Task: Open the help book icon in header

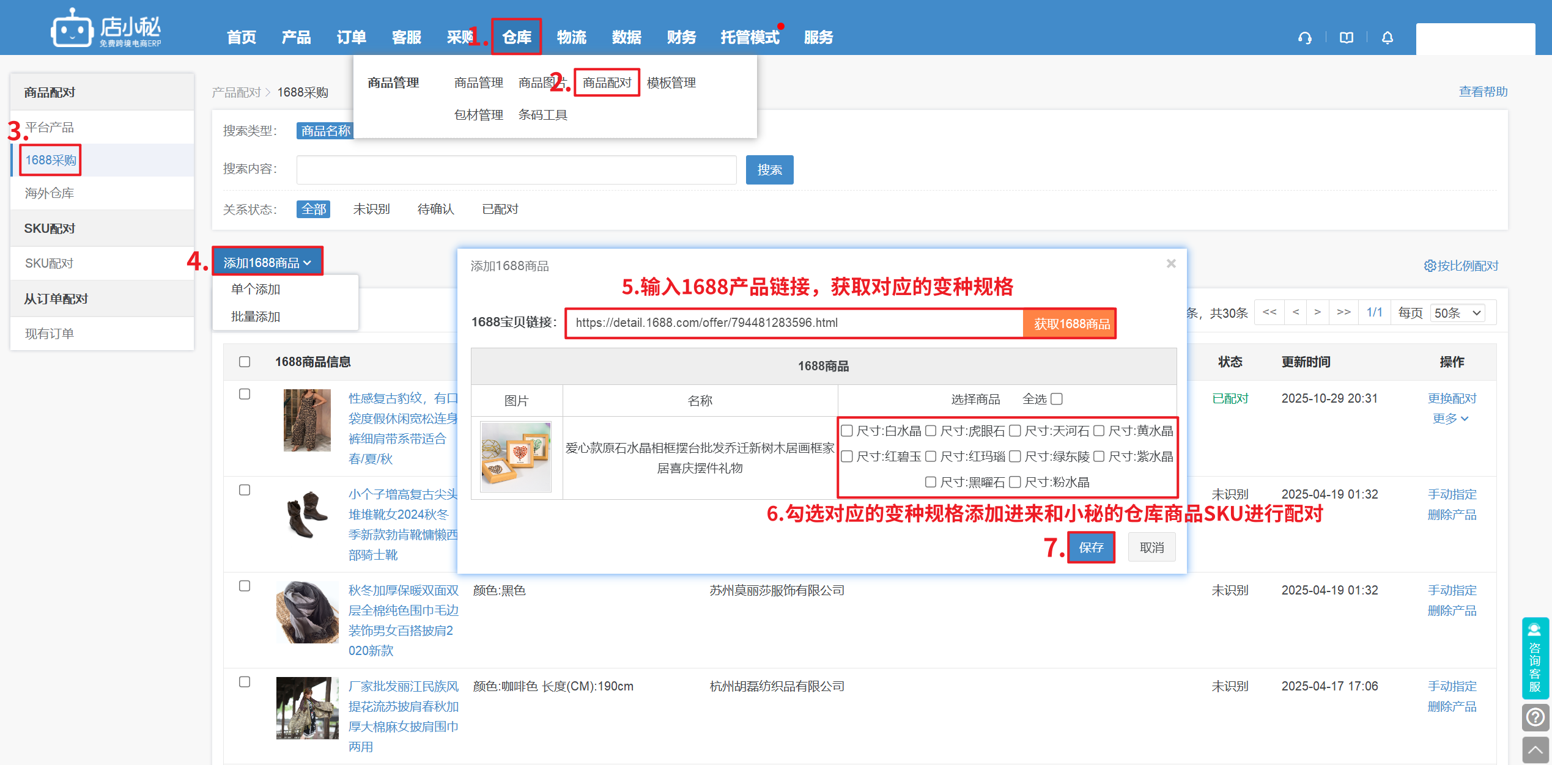Action: point(1346,38)
